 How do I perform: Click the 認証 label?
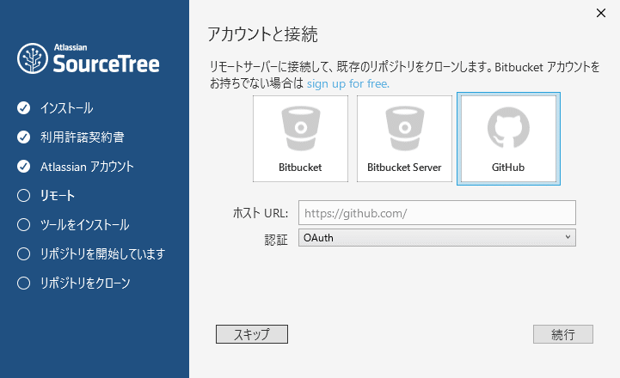[x=276, y=240]
